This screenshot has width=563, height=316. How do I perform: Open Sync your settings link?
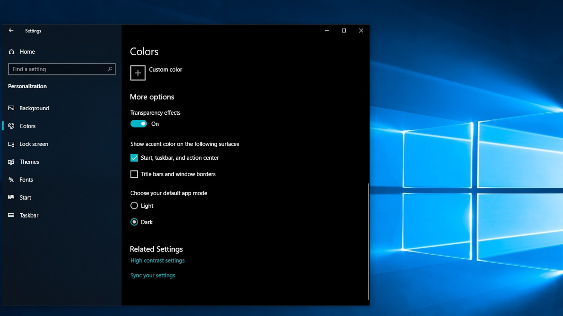pyautogui.click(x=153, y=275)
